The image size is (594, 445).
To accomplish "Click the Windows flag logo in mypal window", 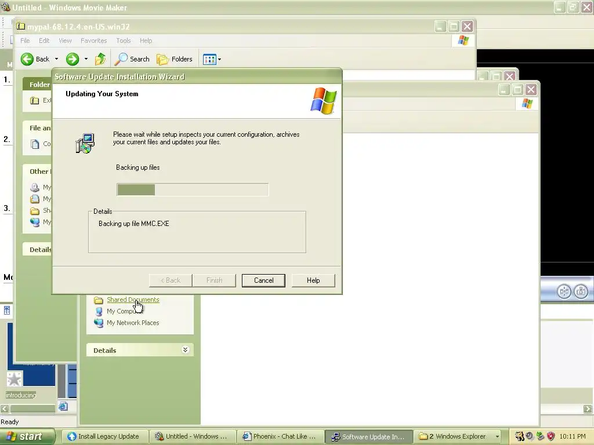I will click(463, 41).
